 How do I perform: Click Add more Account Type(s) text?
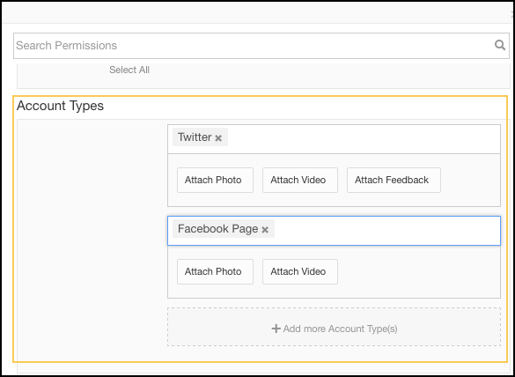click(341, 329)
